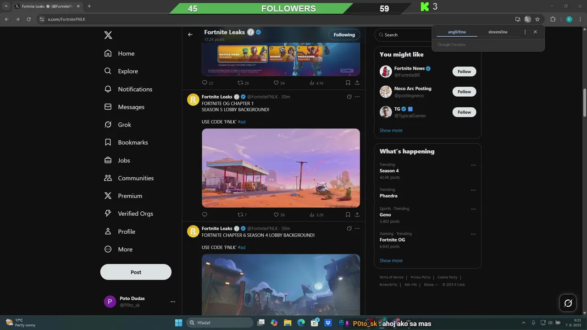587x330 pixels.
Task: Open Premium from the sidebar
Action: click(123, 196)
